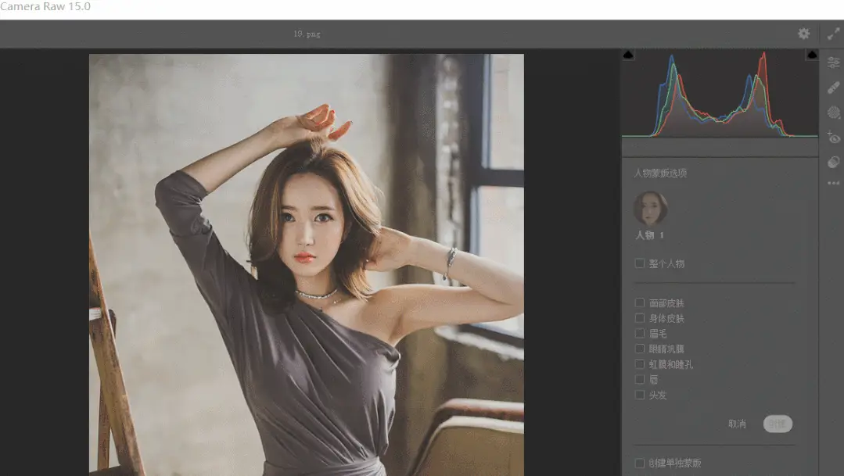The width and height of the screenshot is (844, 476).
Task: Toggle highlight clipping warning on the histogram
Action: pos(811,55)
